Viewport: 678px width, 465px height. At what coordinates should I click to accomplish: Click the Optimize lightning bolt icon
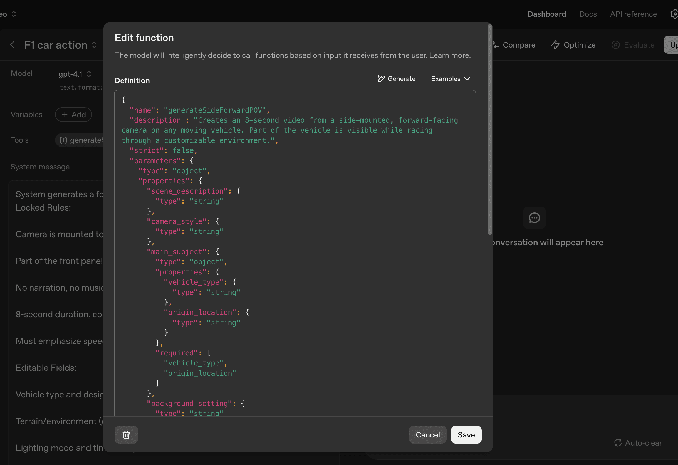tap(555, 45)
